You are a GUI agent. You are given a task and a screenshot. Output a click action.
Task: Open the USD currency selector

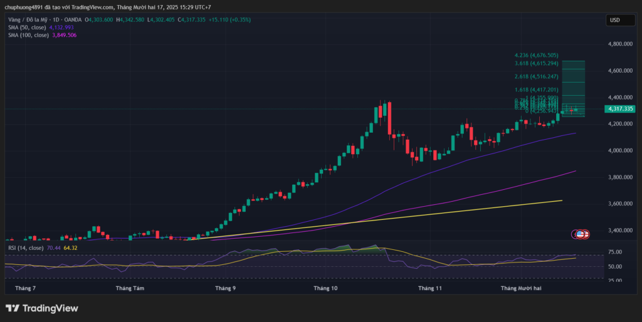click(x=614, y=20)
